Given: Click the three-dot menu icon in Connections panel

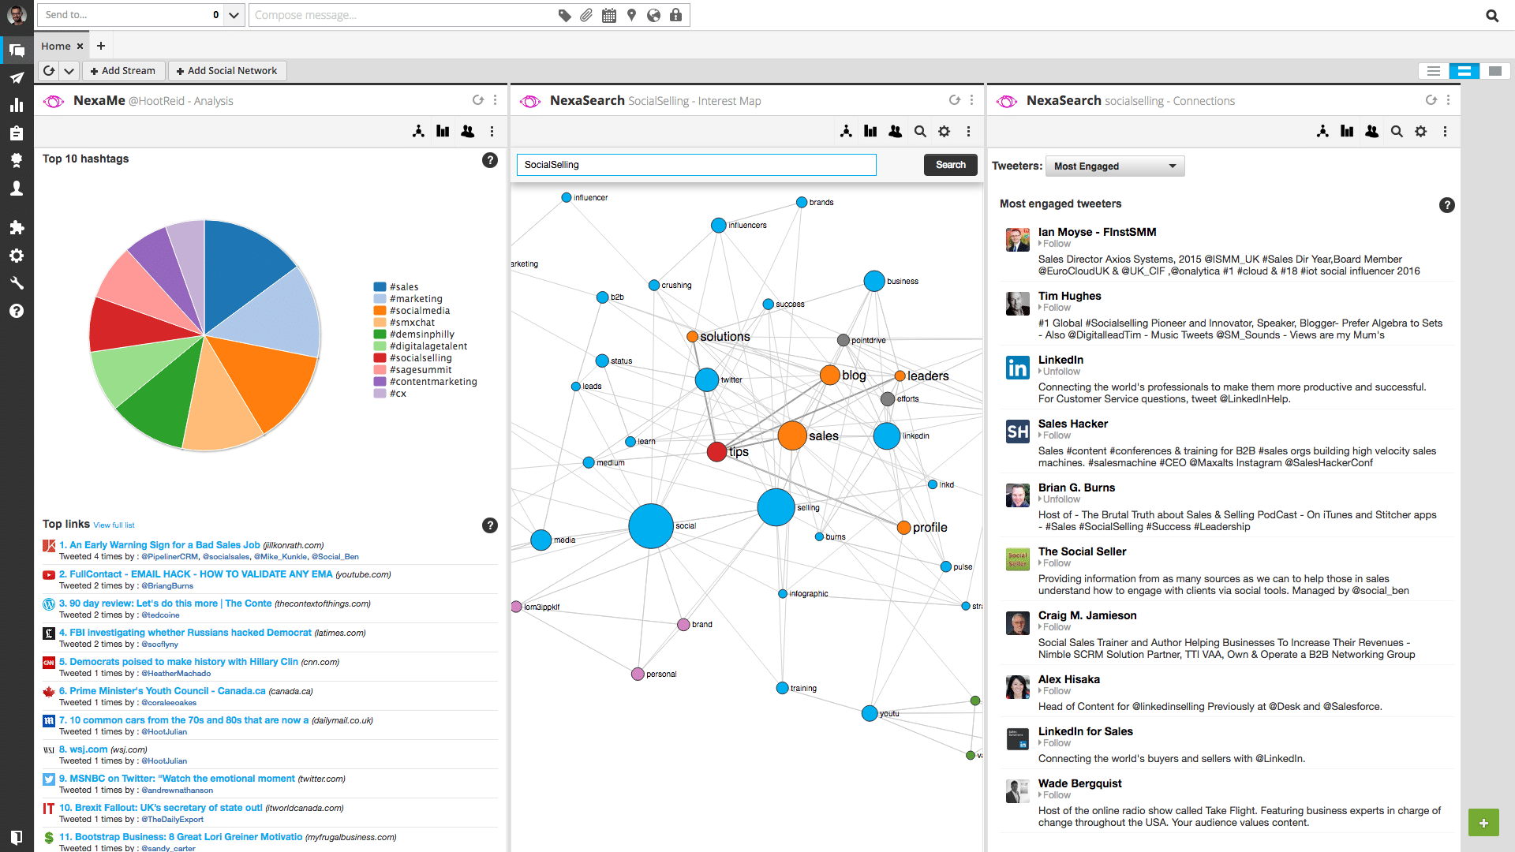Looking at the screenshot, I should pyautogui.click(x=1449, y=100).
